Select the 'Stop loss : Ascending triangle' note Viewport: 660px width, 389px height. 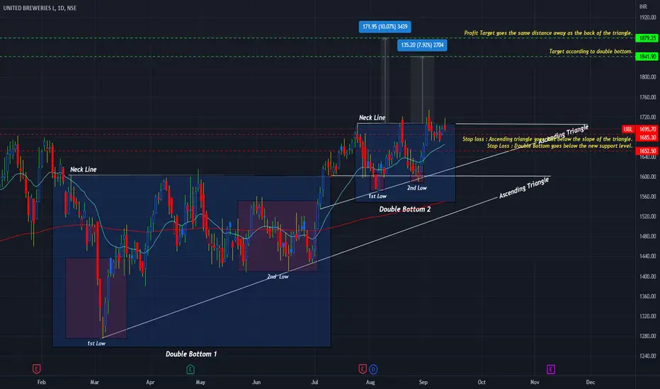coord(547,139)
